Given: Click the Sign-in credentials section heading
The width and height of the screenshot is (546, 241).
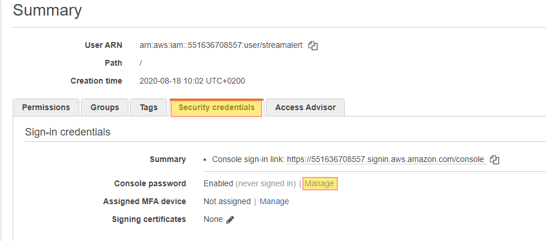Looking at the screenshot, I should [68, 132].
